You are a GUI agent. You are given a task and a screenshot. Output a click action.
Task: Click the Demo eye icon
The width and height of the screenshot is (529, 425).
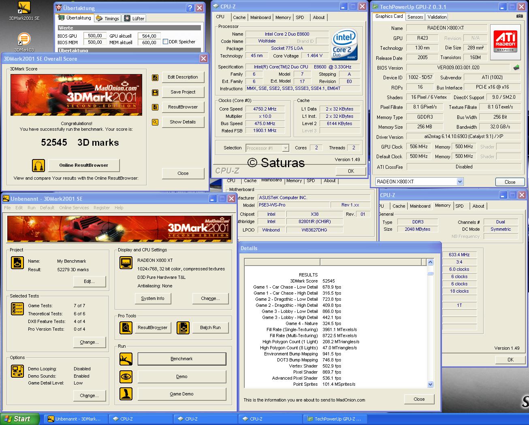[x=126, y=377]
